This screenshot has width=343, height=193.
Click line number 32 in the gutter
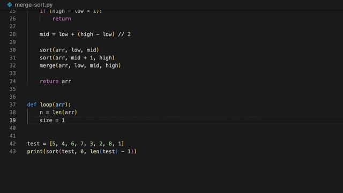pyautogui.click(x=13, y=65)
